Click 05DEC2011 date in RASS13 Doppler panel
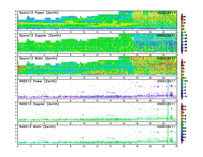Viewport: 203px width, 157px height. pyautogui.click(x=166, y=104)
